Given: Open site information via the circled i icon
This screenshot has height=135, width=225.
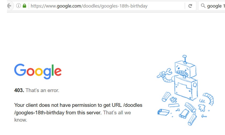Looking at the screenshot, I should tap(18, 6).
